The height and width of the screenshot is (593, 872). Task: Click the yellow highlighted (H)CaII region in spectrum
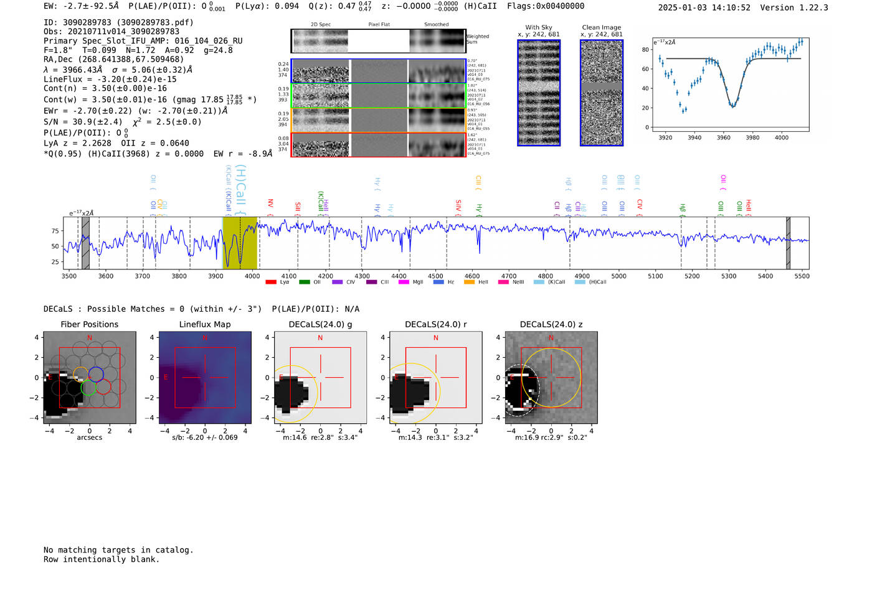pyautogui.click(x=240, y=243)
